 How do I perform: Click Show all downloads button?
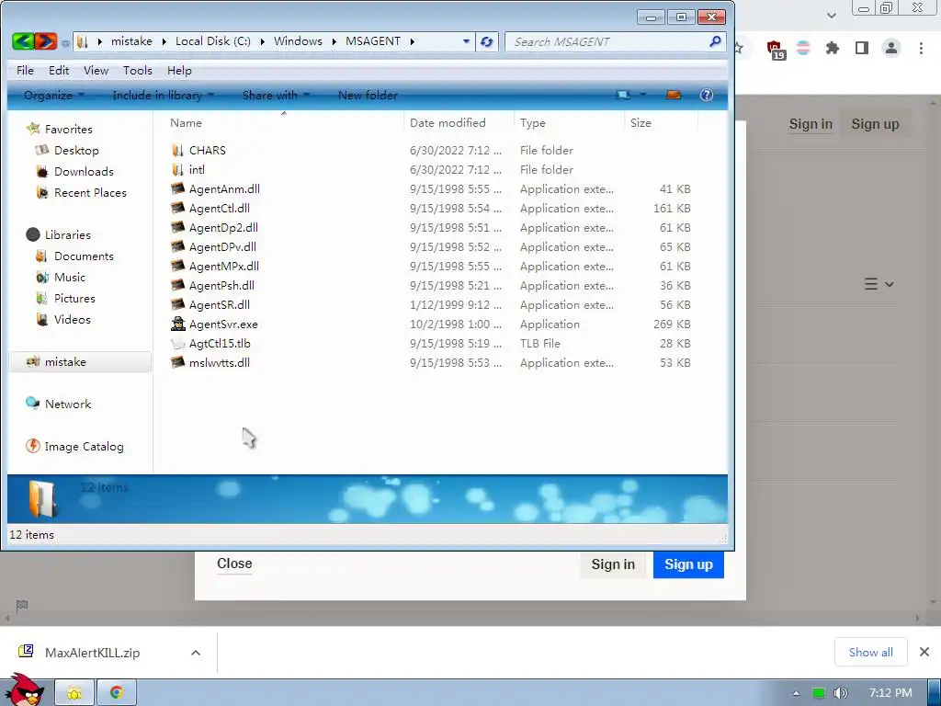(871, 652)
